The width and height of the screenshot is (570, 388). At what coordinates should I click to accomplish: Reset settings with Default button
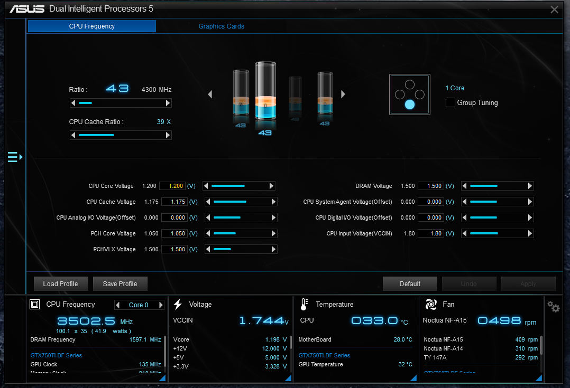410,284
